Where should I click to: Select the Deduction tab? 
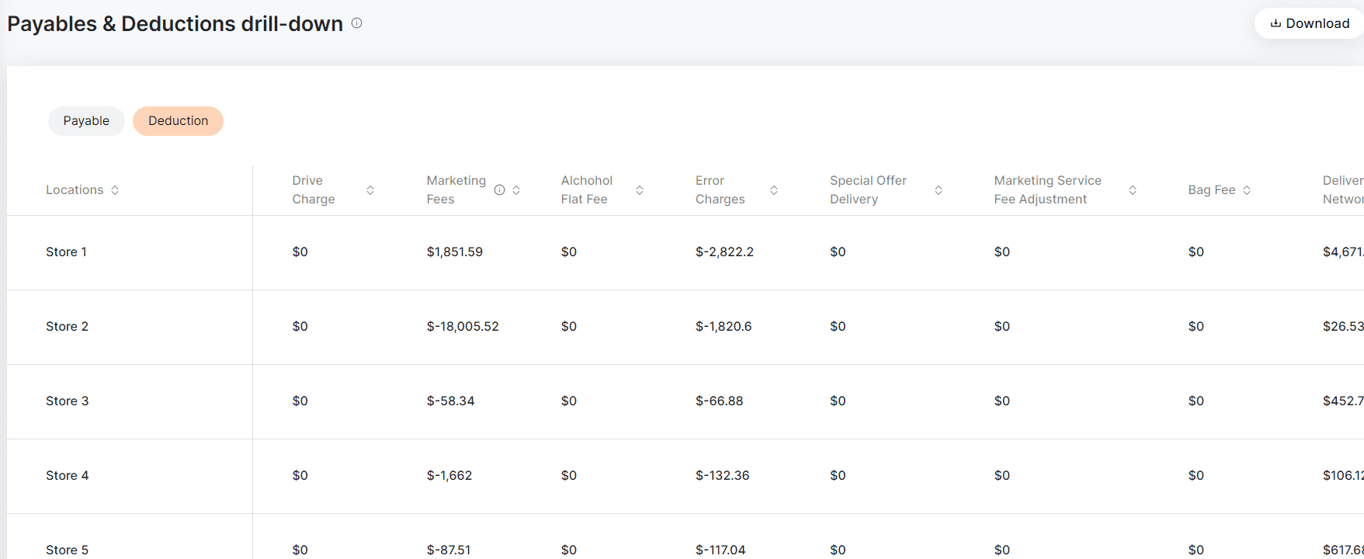pos(178,121)
